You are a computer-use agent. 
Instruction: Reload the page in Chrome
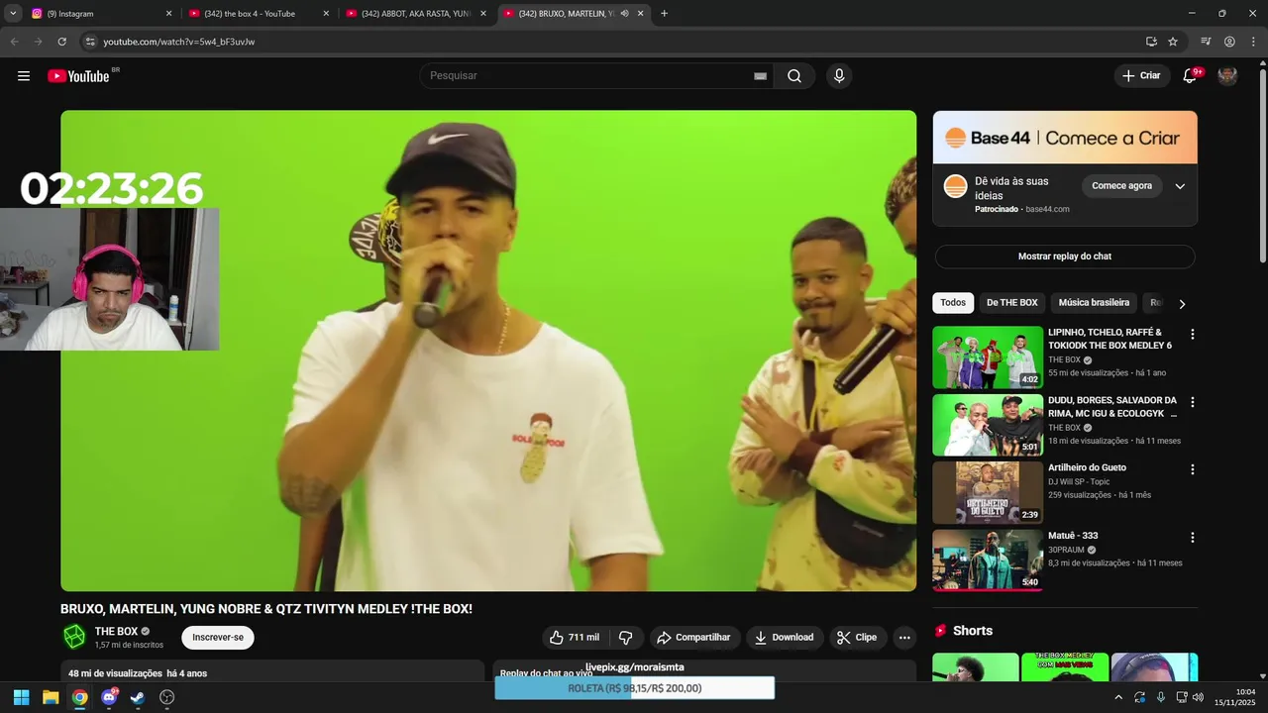[x=61, y=42]
